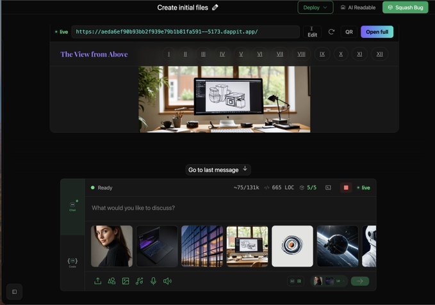Reload the live preview
Viewport: 435px width, 305px height.
[x=331, y=32]
